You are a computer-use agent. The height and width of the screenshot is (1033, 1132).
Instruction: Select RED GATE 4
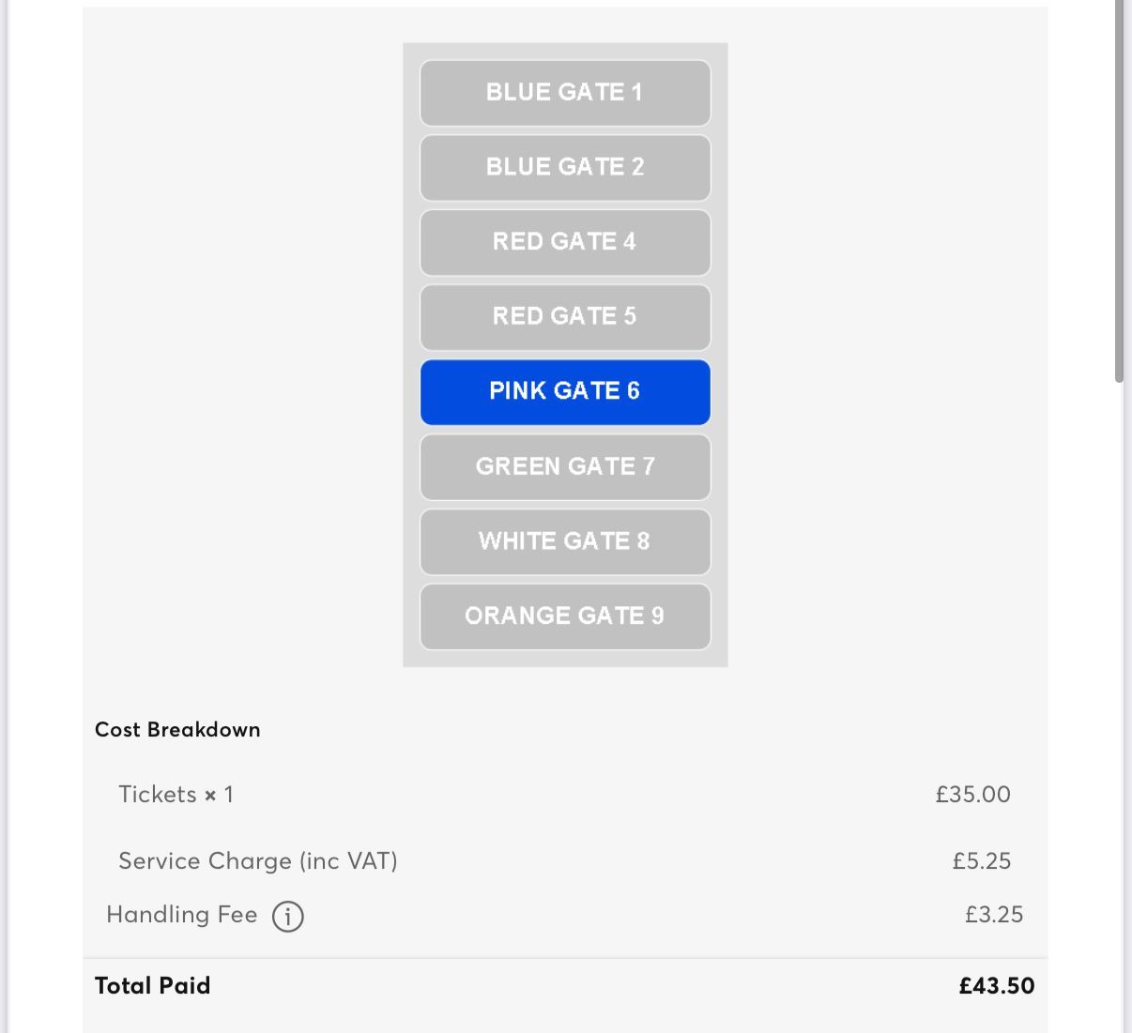(565, 242)
